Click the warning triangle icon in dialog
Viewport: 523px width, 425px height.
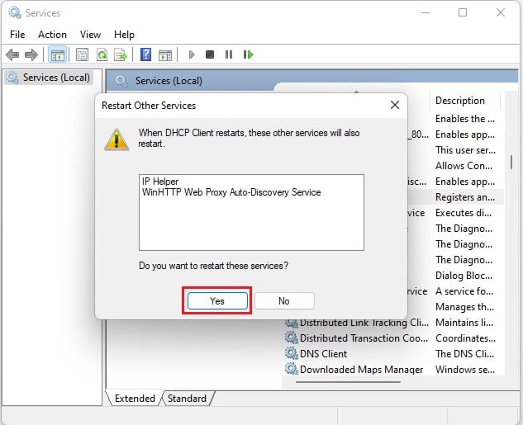[x=116, y=139]
